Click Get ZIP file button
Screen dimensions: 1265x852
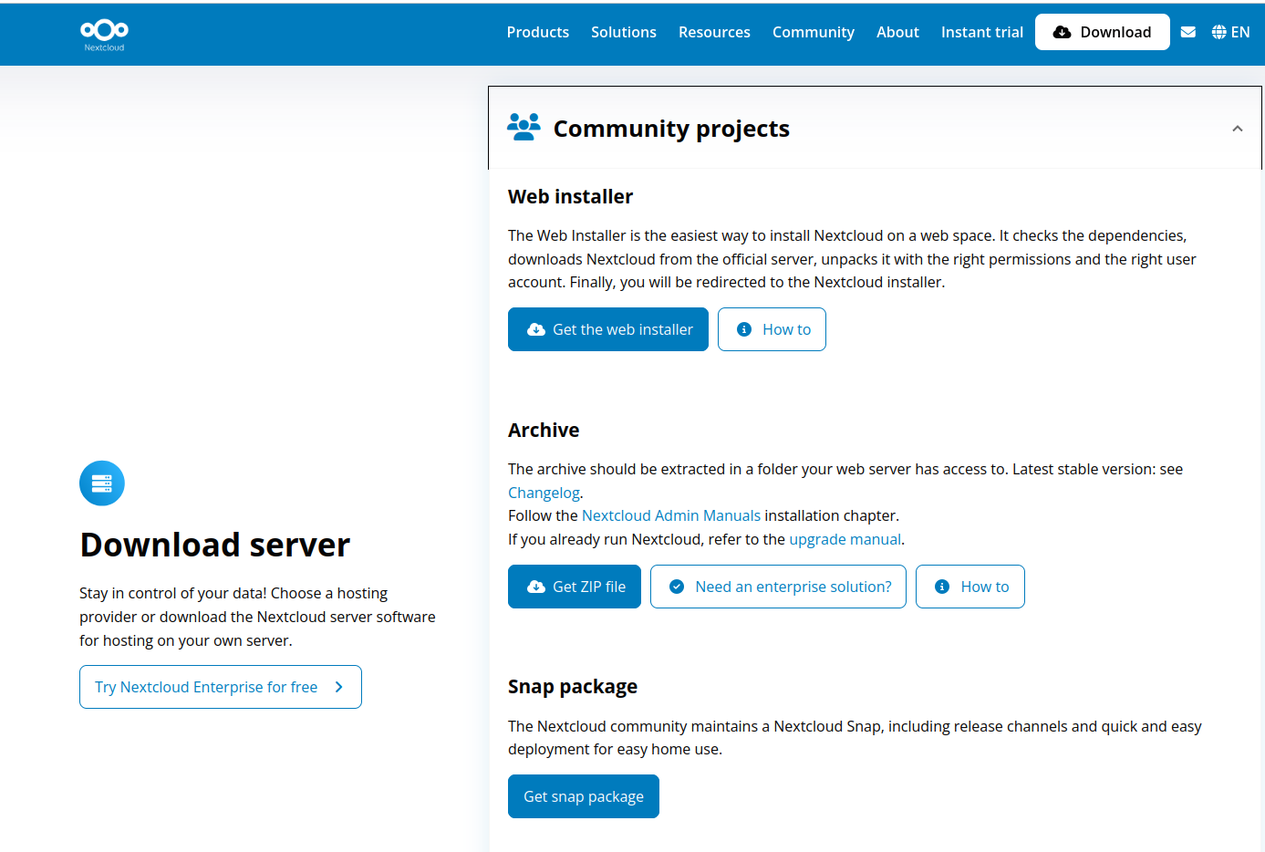coord(575,587)
